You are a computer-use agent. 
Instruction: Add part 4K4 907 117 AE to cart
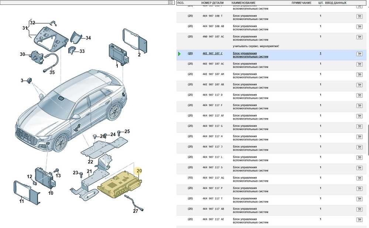[359, 220]
